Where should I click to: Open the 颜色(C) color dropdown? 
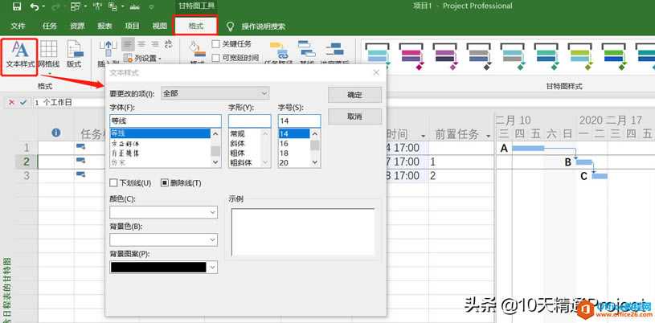coord(163,212)
